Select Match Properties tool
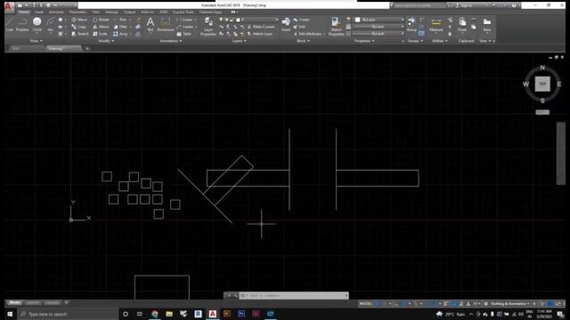Image resolution: width=570 pixels, height=320 pixels. pyautogui.click(x=337, y=27)
